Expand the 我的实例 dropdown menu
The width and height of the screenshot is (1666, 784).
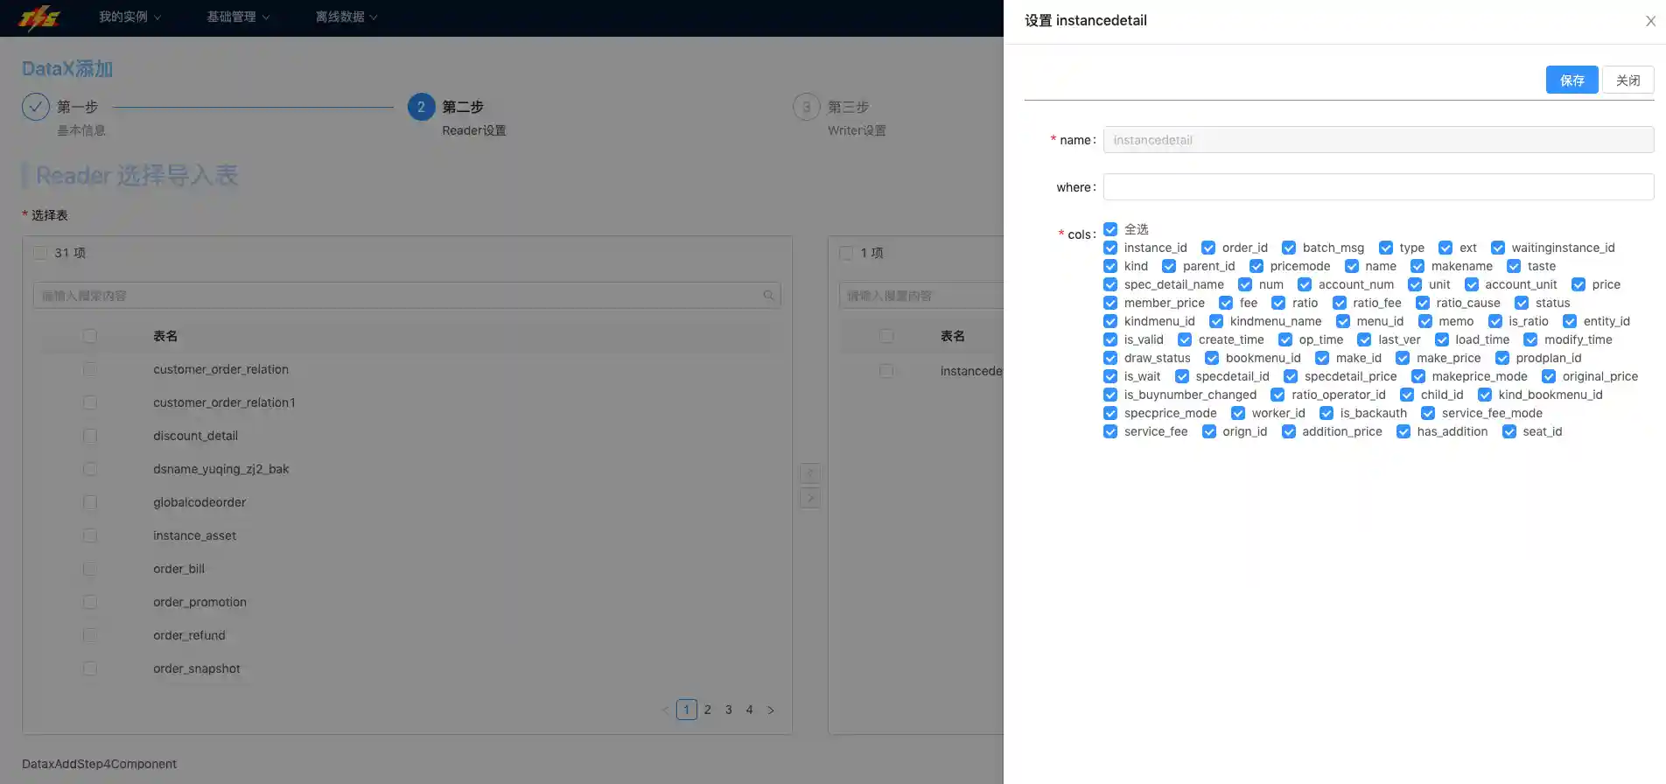click(x=129, y=17)
